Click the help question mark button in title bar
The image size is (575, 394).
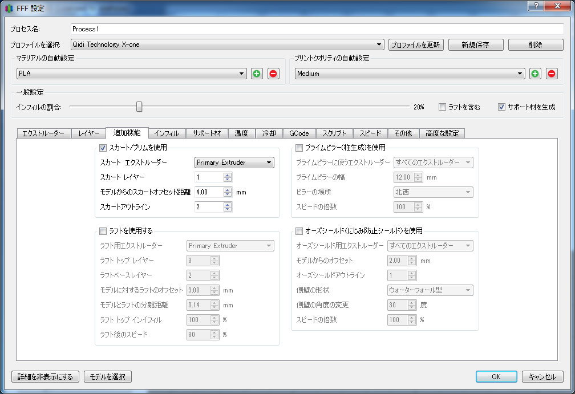[536, 5]
